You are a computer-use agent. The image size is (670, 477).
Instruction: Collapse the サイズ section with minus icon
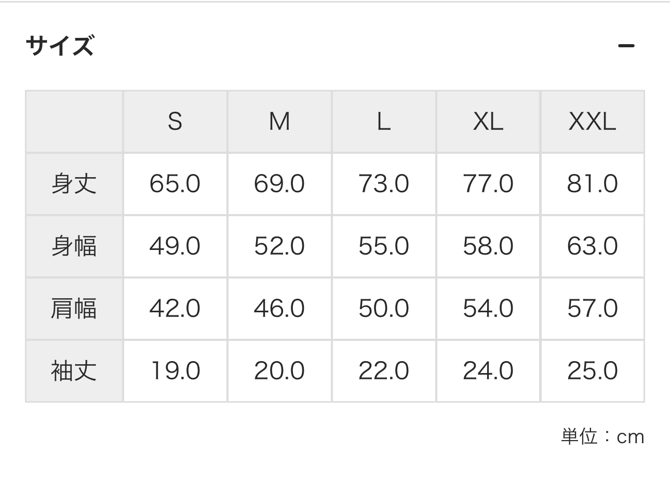[626, 46]
